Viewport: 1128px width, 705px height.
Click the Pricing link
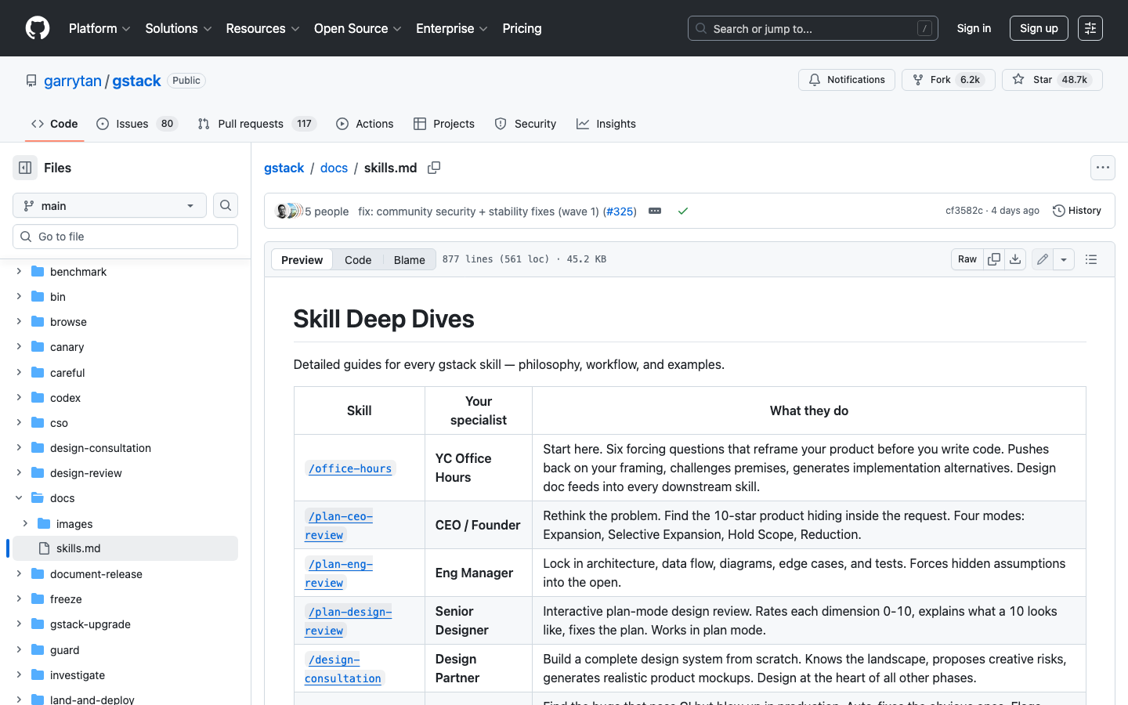click(x=522, y=28)
